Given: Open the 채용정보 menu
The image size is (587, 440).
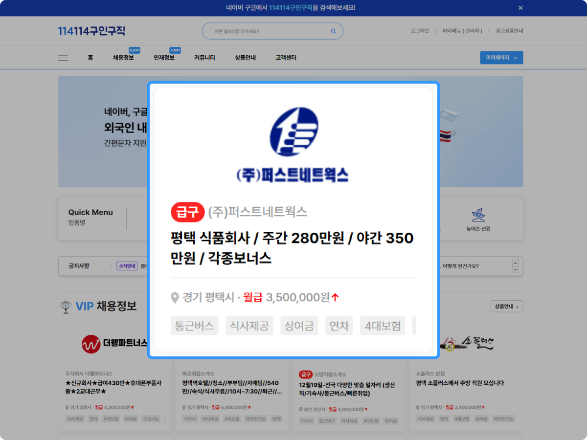Looking at the screenshot, I should pos(123,58).
